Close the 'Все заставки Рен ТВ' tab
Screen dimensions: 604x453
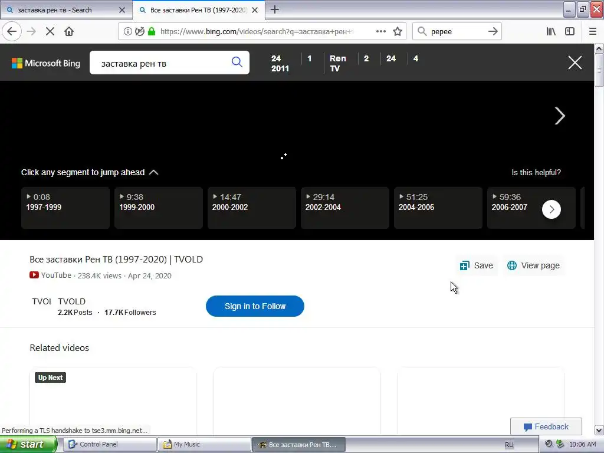pyautogui.click(x=255, y=10)
